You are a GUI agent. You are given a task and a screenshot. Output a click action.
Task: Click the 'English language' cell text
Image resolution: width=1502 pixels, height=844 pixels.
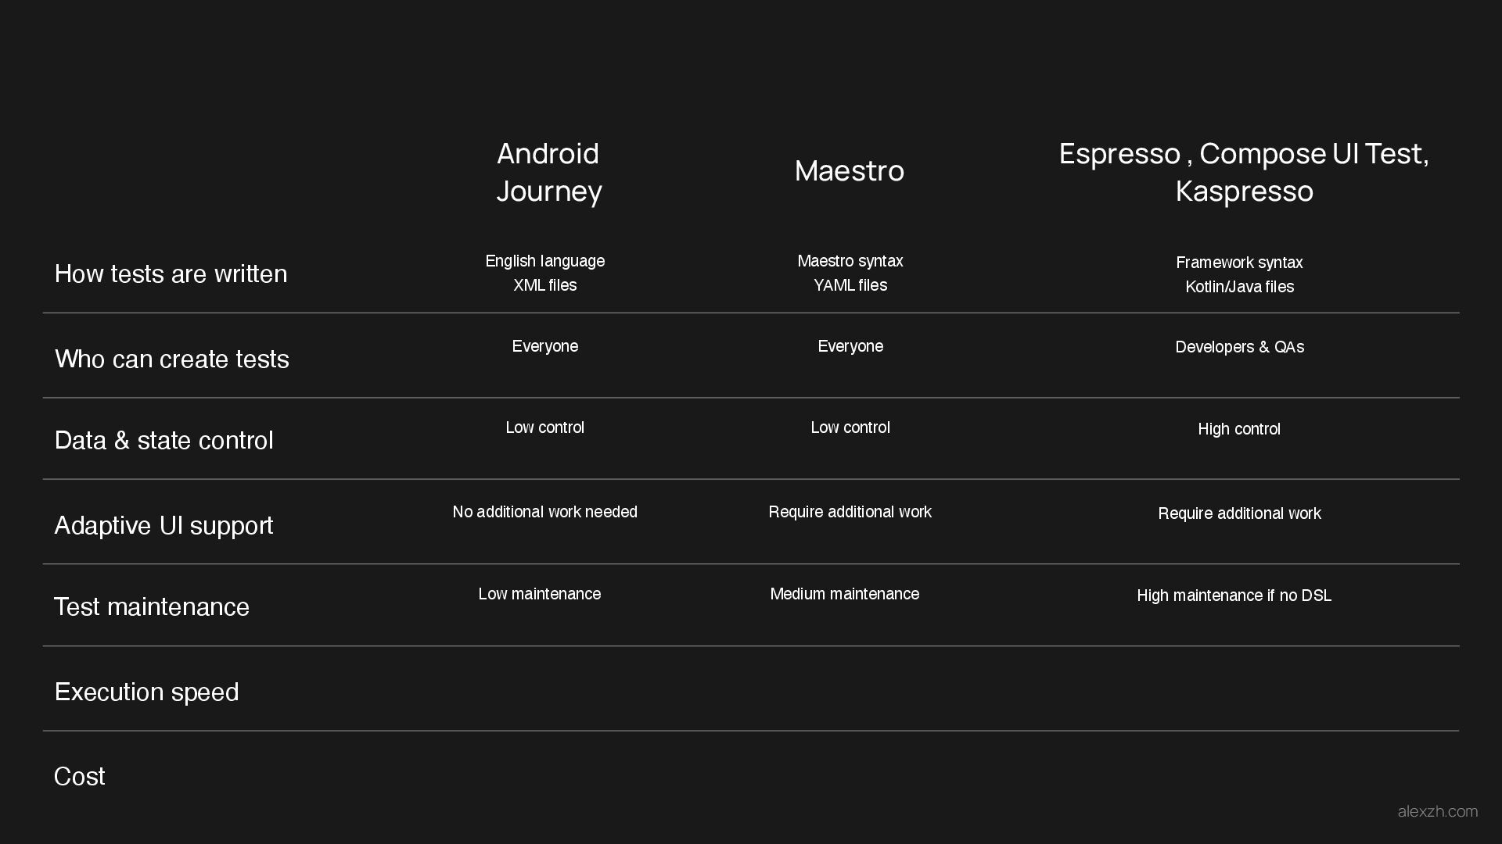(x=544, y=261)
